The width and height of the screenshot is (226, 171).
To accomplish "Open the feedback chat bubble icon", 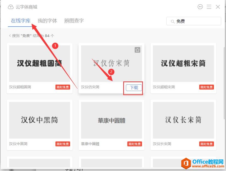I will [200, 7].
